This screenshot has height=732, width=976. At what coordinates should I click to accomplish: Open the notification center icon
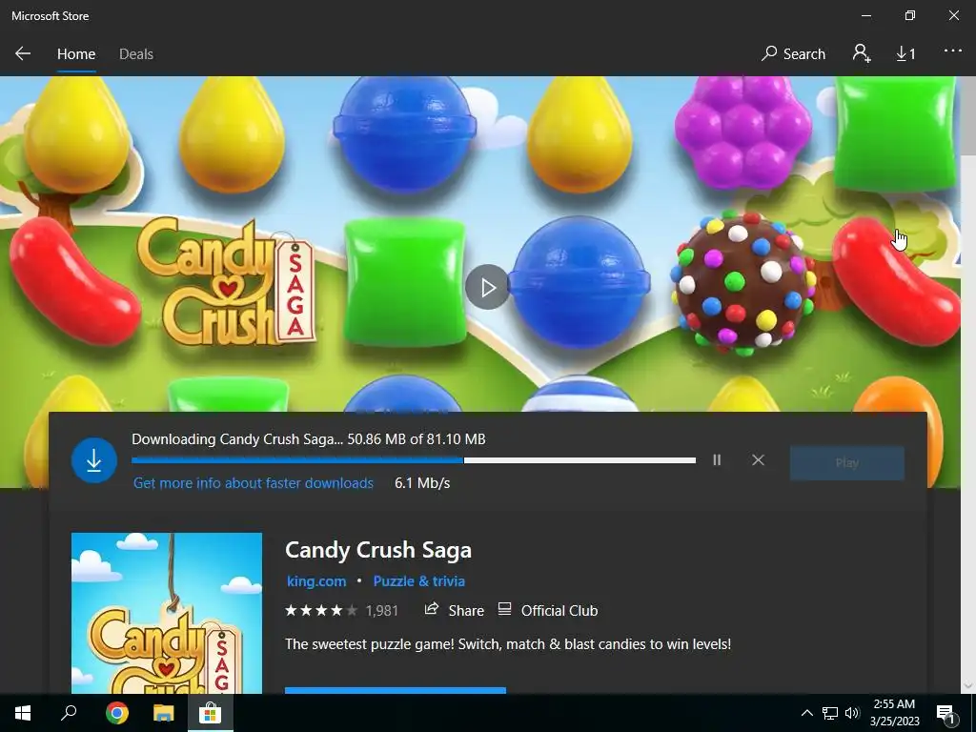tap(945, 713)
